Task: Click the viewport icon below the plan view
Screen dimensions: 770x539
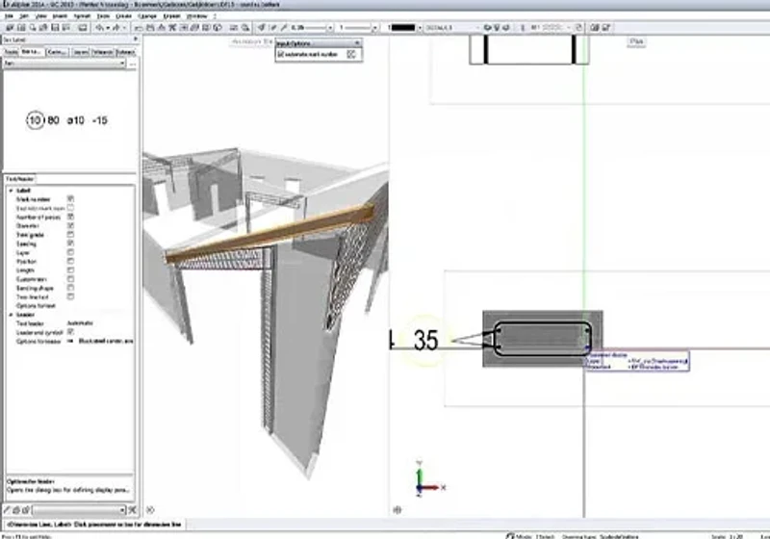Action: tap(398, 510)
